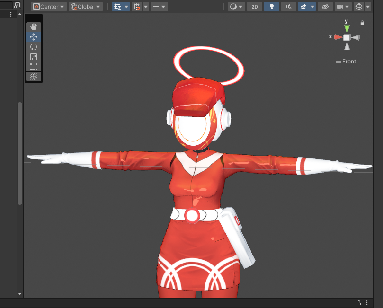The width and height of the screenshot is (383, 308).
Task: Select the Hand view tool
Action: [34, 27]
